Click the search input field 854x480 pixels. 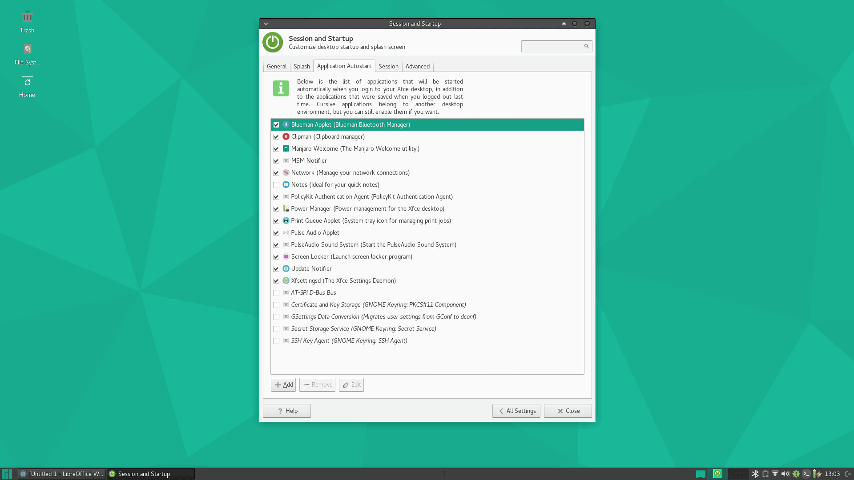click(x=552, y=46)
